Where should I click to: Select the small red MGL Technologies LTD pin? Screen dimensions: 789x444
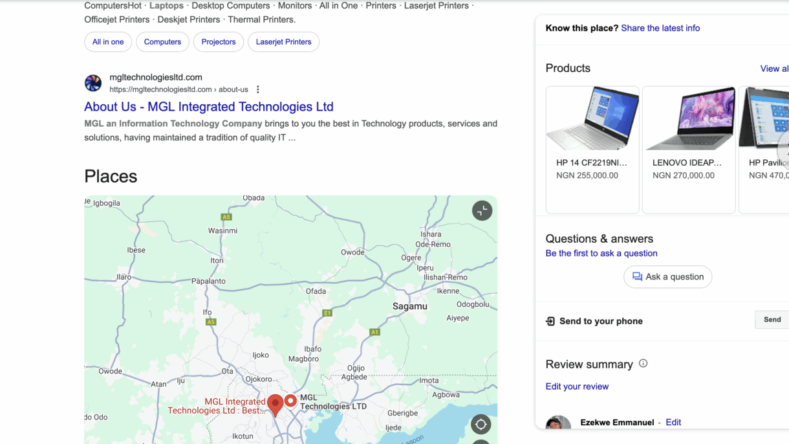point(291,401)
